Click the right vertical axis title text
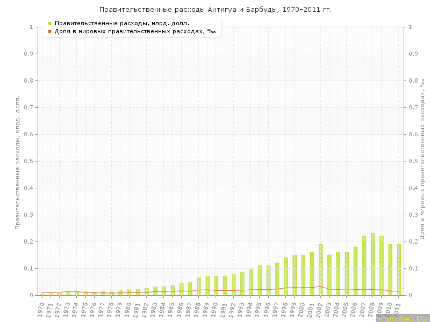This screenshot has width=430, height=322. (422, 159)
